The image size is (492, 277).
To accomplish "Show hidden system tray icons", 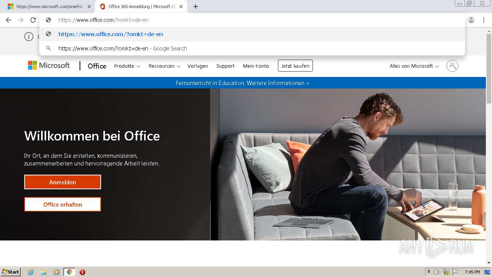I will 429,272.
